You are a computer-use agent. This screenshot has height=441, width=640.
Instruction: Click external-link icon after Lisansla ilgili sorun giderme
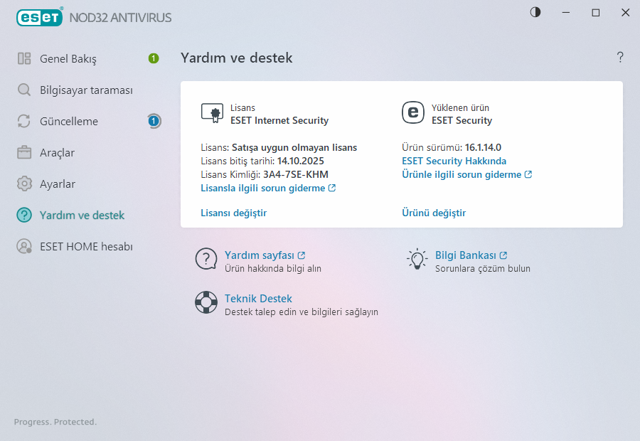click(x=332, y=188)
